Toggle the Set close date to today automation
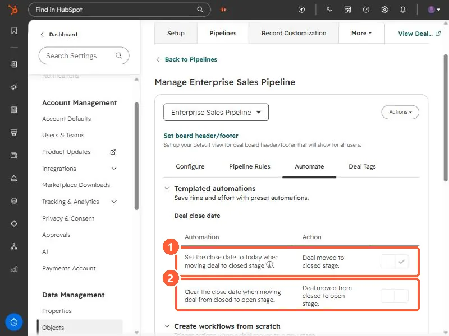This screenshot has width=449, height=336. 395,262
